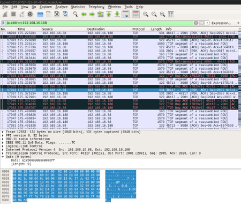Viewport: 241px width, 204px height.
Task: Open the Go menu
Action: (34, 7)
